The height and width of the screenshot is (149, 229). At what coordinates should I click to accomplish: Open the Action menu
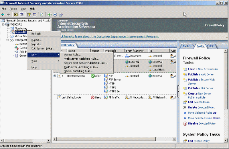tap(13, 9)
